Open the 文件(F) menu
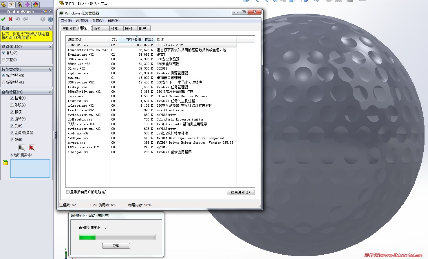 (66, 21)
